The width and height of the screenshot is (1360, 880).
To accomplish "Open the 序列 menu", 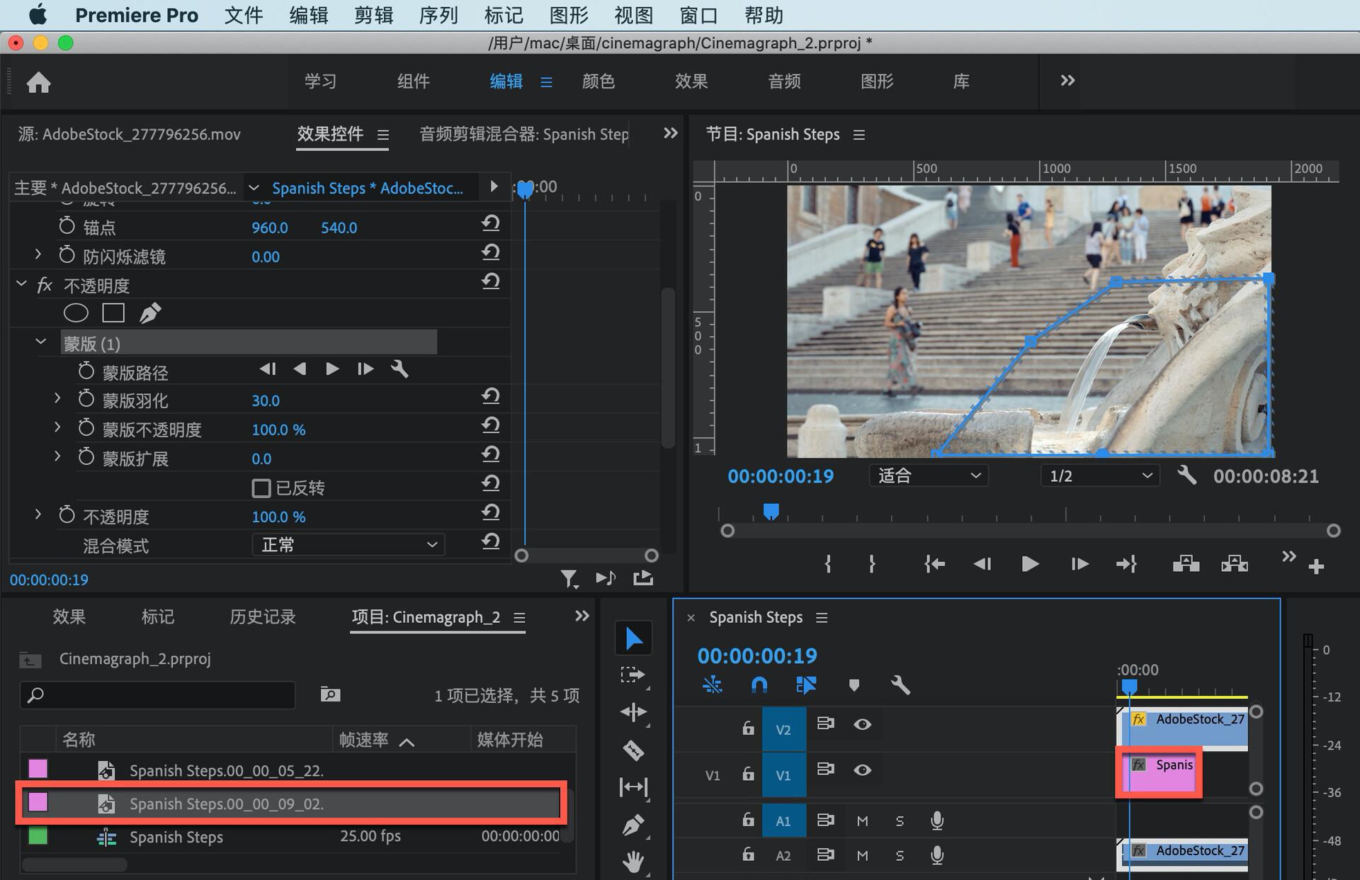I will [438, 15].
